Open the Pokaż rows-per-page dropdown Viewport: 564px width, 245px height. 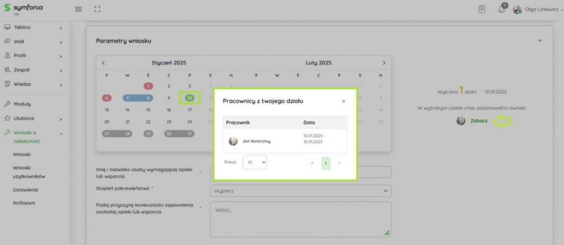click(x=254, y=163)
